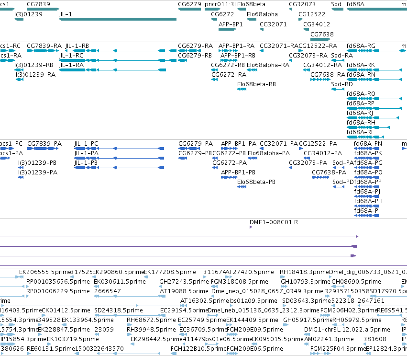Open the Sod-RD transcript label
This screenshot has height=356, width=407.
click(x=342, y=84)
